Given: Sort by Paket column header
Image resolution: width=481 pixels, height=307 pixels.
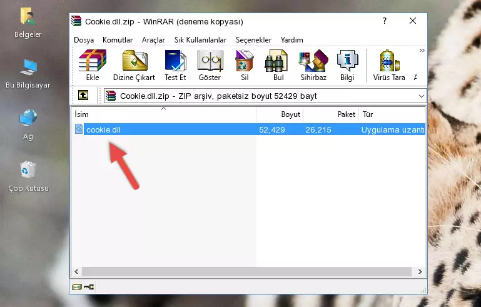Looking at the screenshot, I should [331, 114].
